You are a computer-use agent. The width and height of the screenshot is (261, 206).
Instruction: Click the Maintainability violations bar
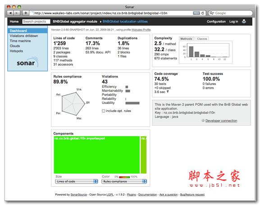tap(128, 91)
